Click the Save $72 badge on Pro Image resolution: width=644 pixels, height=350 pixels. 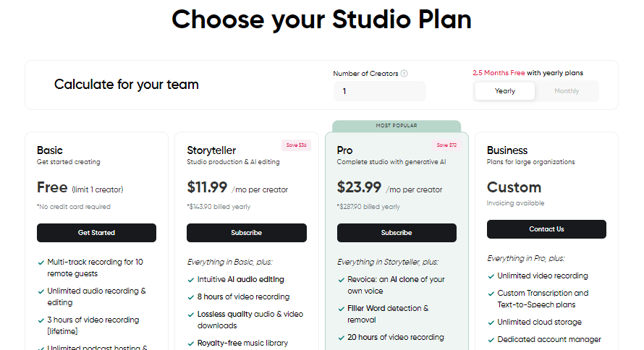pos(446,145)
